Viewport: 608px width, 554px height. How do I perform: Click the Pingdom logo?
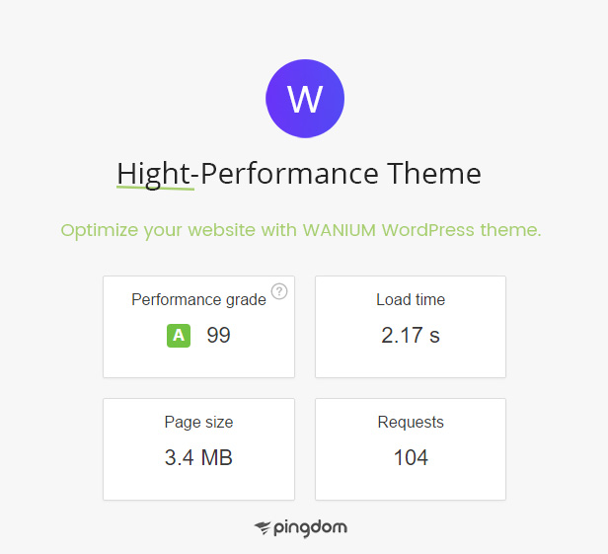[300, 528]
